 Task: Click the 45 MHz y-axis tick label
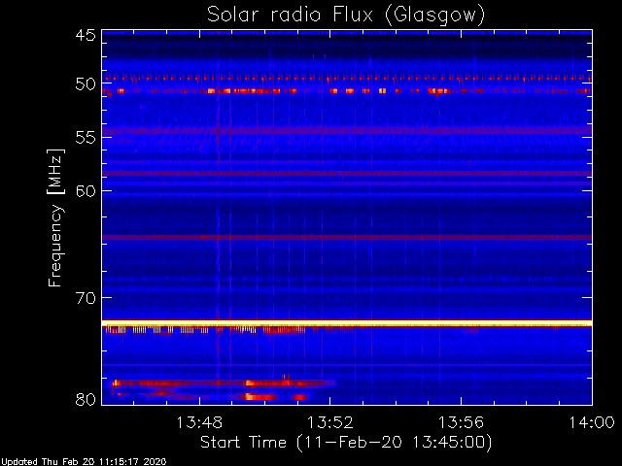click(86, 35)
